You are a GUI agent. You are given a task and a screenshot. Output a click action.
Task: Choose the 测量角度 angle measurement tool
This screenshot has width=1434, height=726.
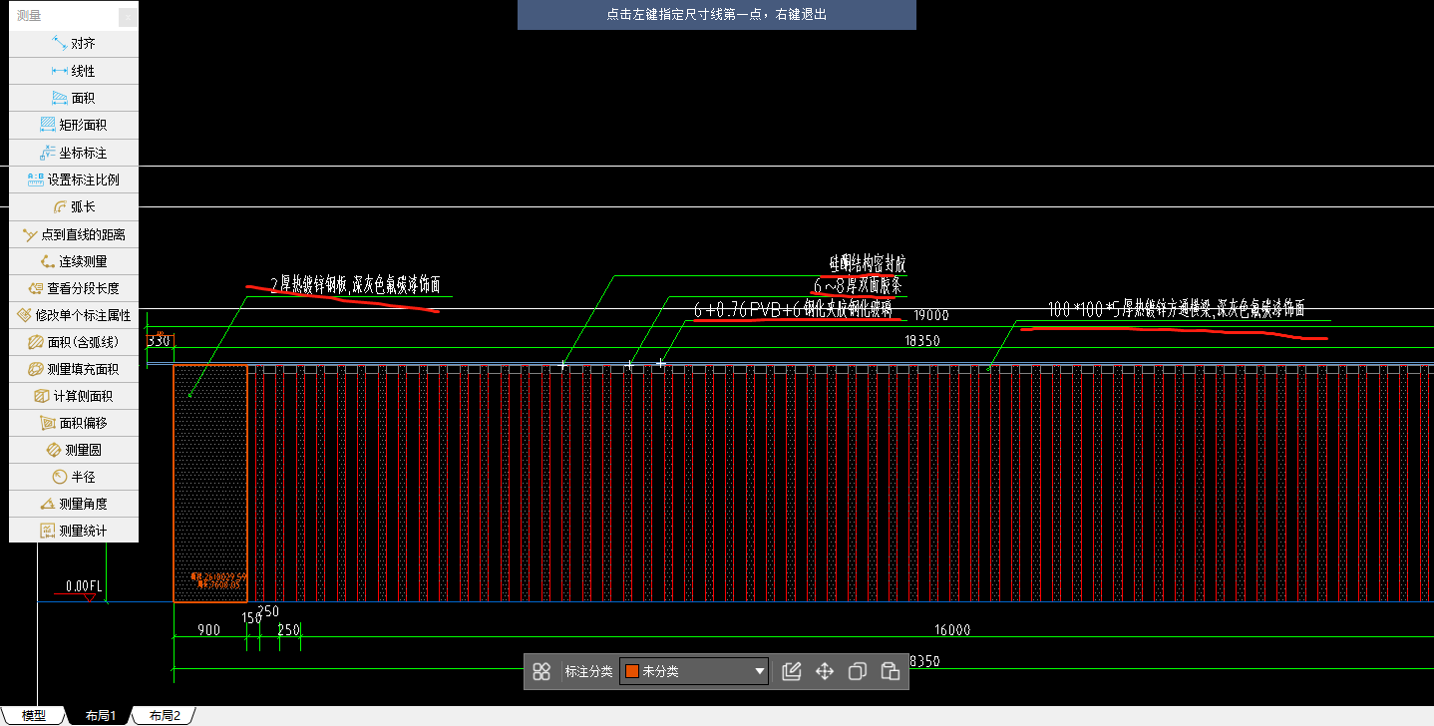(73, 504)
